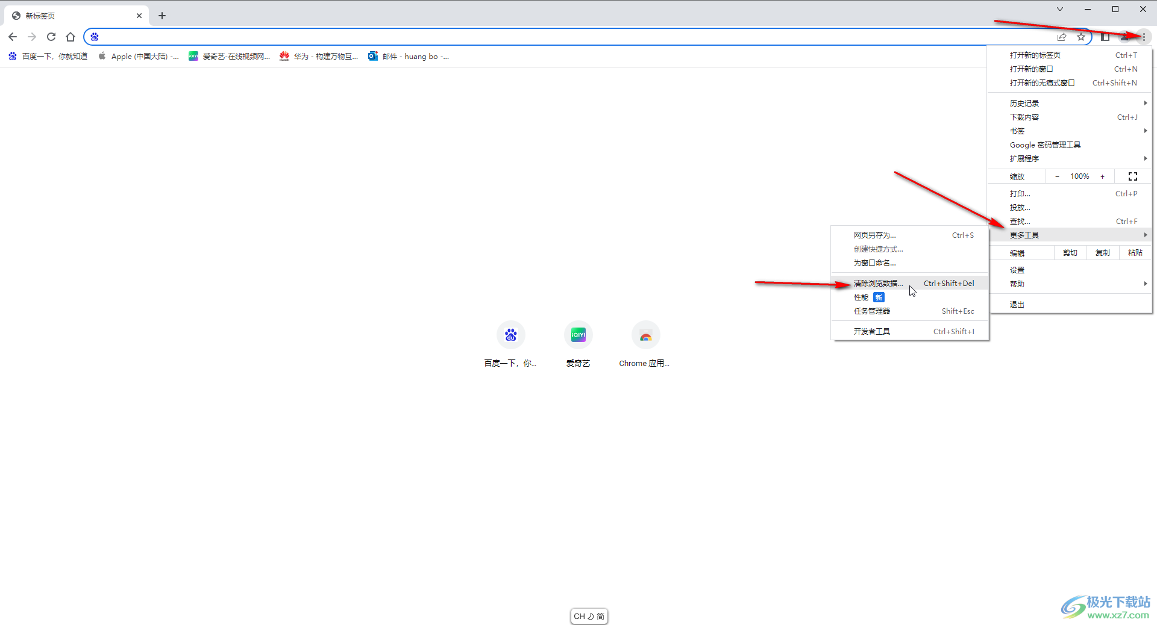Open 开发者工具 in the submenu

click(x=910, y=331)
